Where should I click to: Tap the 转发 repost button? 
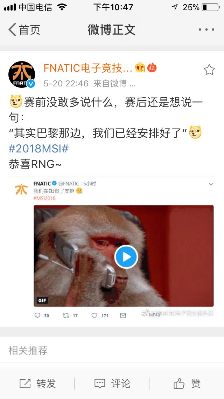tap(37, 383)
